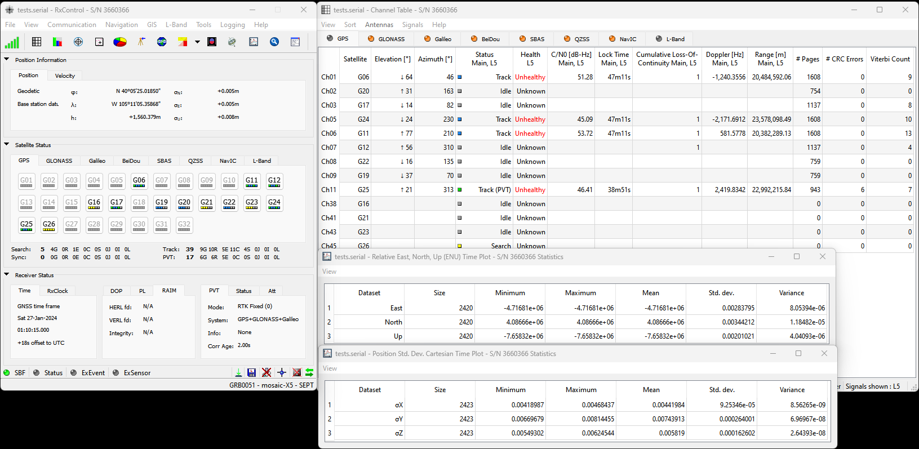Image resolution: width=919 pixels, height=449 pixels.
Task: Switch to the Velocity tab
Action: [65, 75]
